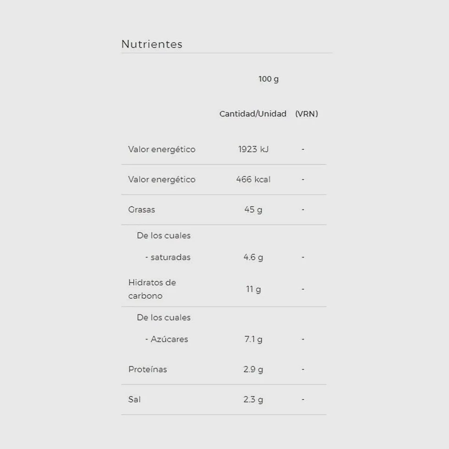
Task: Select the 7.1 g sugars value
Action: [x=253, y=339]
